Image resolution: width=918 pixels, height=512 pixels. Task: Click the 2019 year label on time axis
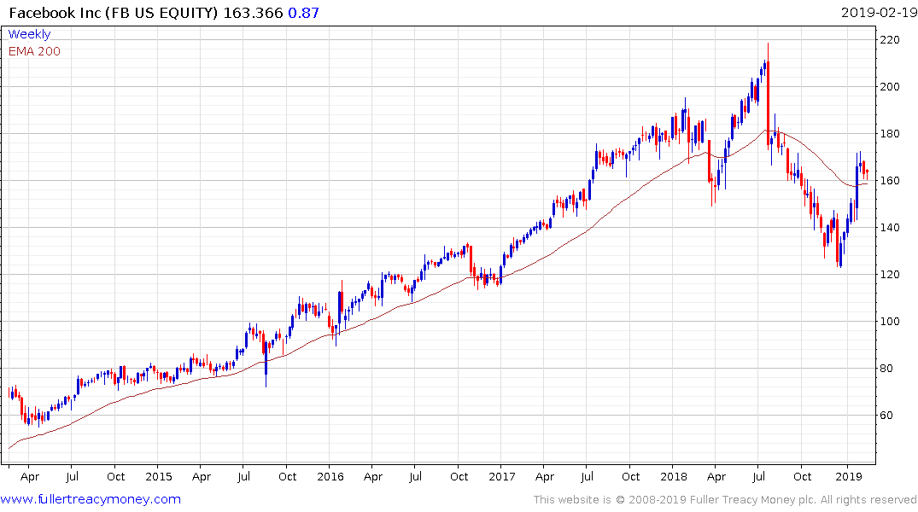coord(848,476)
